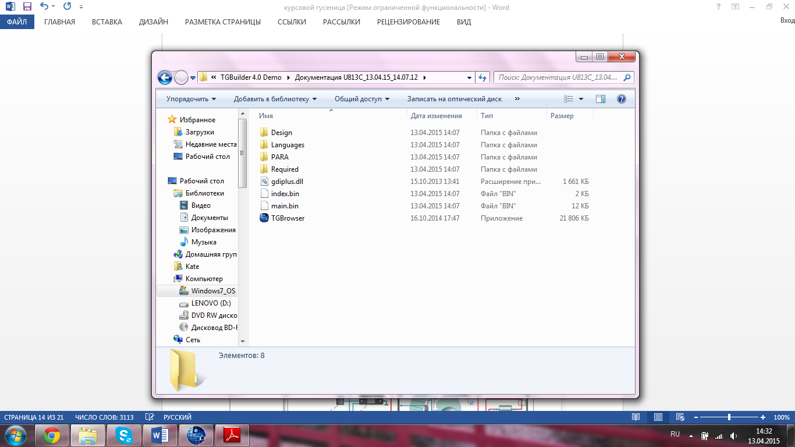The image size is (795, 447).
Task: Switch to the РАЗМЕТКА СТРАНИЦЫ ribbon tab
Action: click(x=223, y=22)
